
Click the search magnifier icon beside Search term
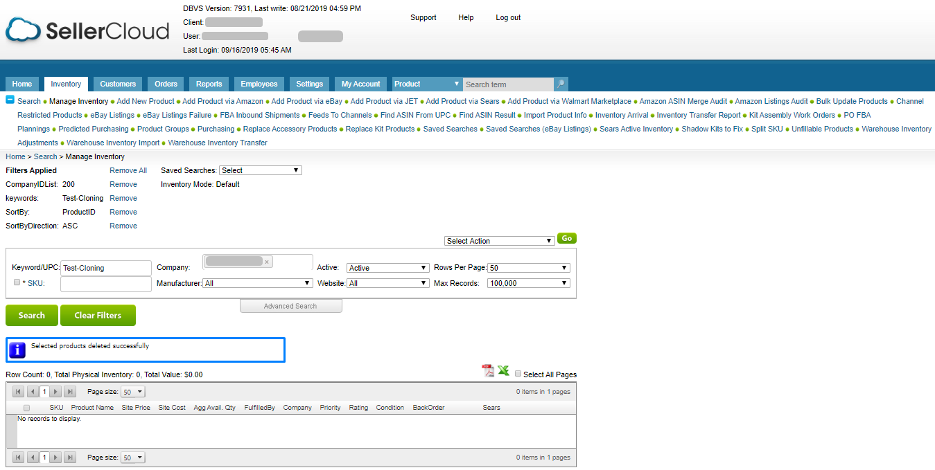click(561, 84)
